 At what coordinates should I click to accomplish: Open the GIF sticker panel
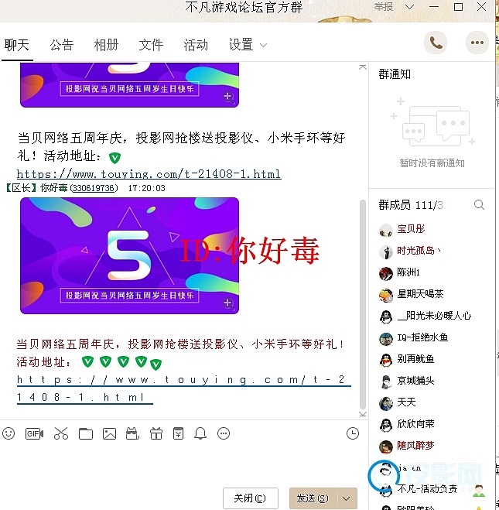click(34, 433)
